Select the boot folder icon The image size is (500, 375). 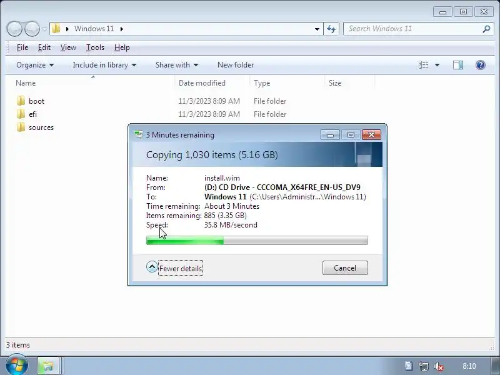click(x=21, y=101)
